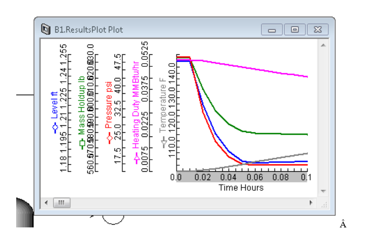The image size is (372, 239).
Task: Click the horizontal scrollbar right arrow
Action: click(311, 203)
